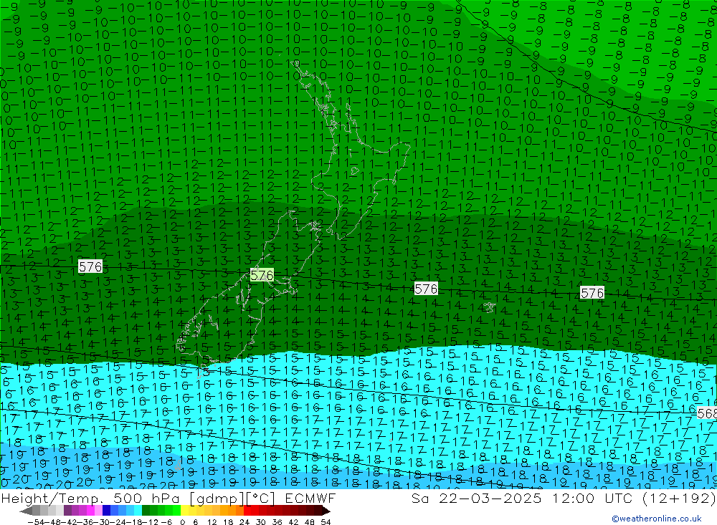The height and width of the screenshot is (525, 717).
Task: Click the Height/Temp. 500 hPa ECMWF title
Action: coord(168,498)
